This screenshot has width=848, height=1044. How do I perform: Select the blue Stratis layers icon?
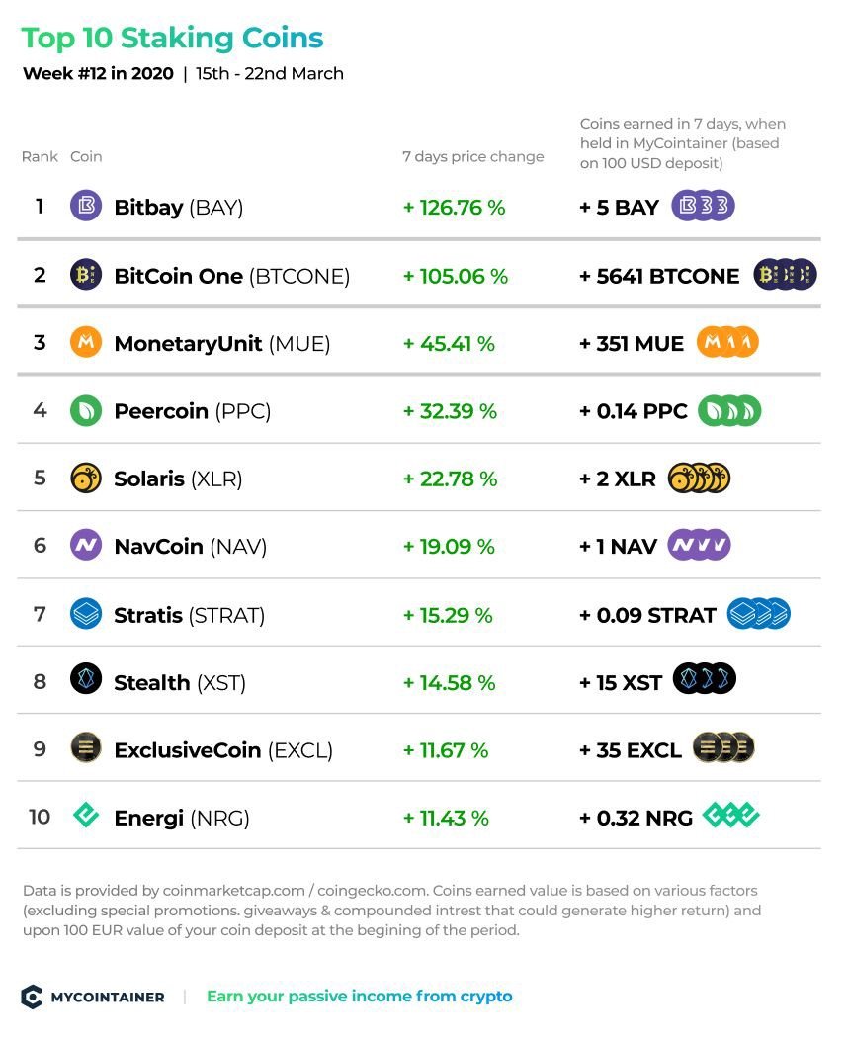pyautogui.click(x=86, y=613)
